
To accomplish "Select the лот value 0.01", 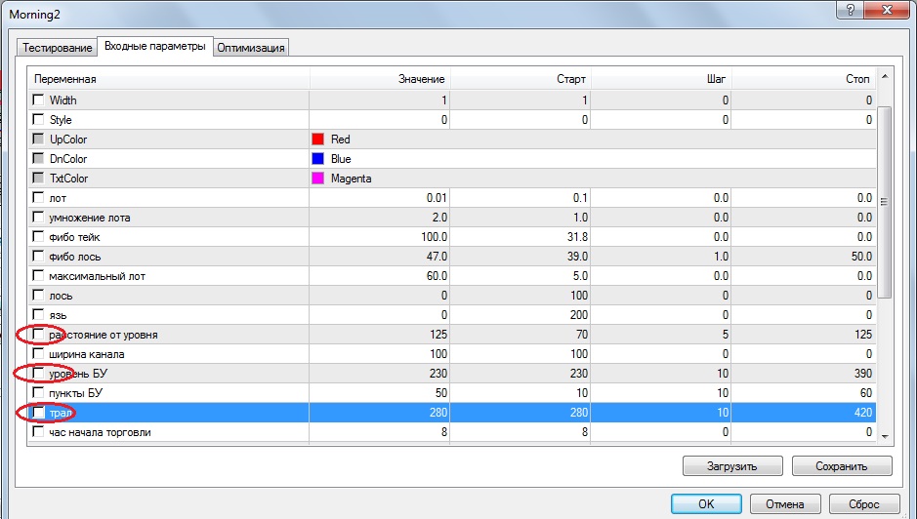I will coord(437,197).
